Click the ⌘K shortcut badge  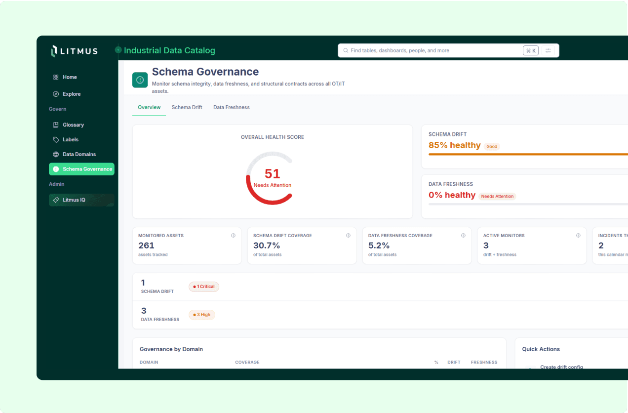click(x=531, y=50)
